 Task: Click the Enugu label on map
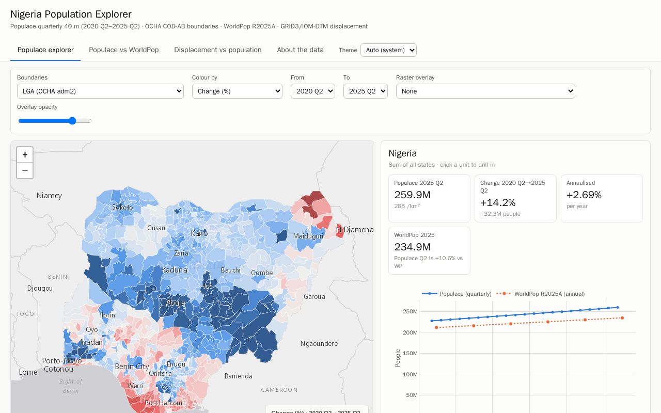coord(176,364)
